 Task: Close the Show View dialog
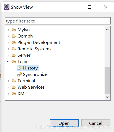[106, 7]
